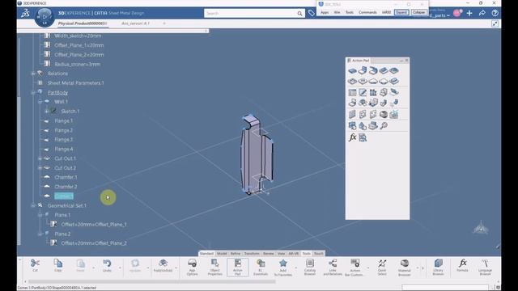Image resolution: width=518 pixels, height=291 pixels.
Task: Select Flange.3 in the tree
Action: click(x=64, y=140)
